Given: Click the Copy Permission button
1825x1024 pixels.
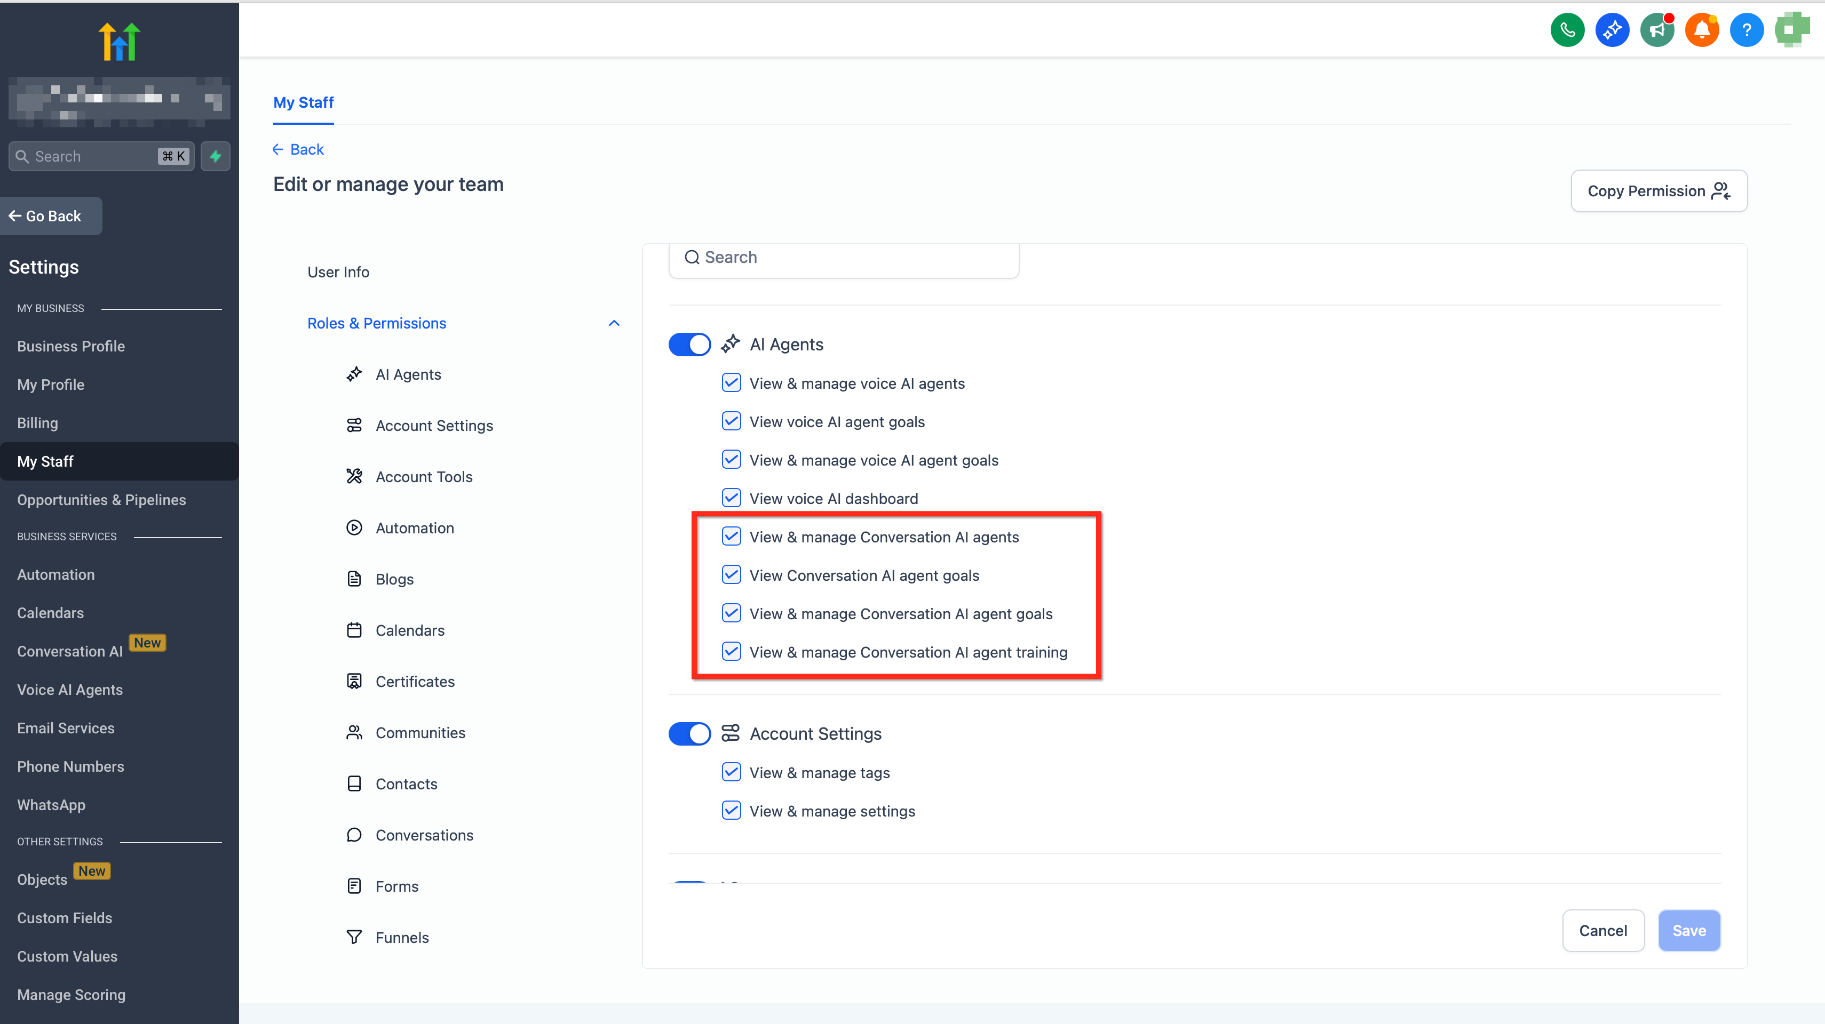Looking at the screenshot, I should (1659, 191).
